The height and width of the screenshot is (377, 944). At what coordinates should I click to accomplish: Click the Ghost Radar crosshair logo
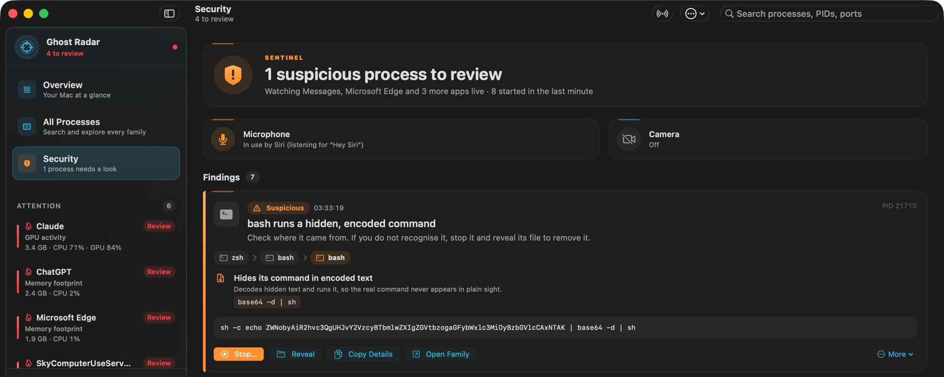pos(27,47)
